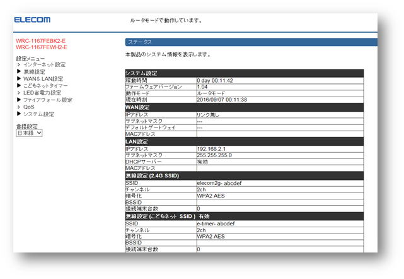Expand arrow beside ファイアウォール設定
The width and height of the screenshot is (404, 279).
point(19,100)
